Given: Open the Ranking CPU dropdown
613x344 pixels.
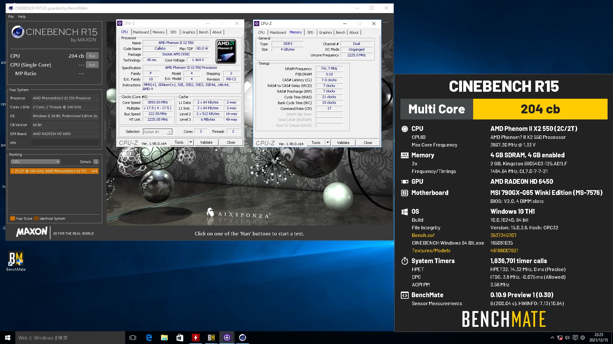Looking at the screenshot, I should pos(35,162).
